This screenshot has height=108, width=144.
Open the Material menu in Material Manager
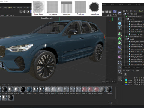pos(4,85)
